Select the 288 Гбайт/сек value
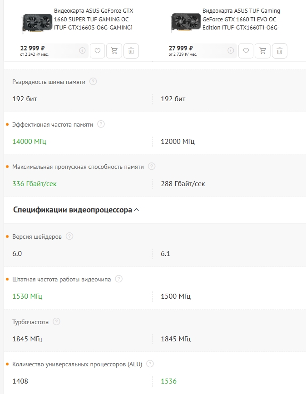 tap(183, 184)
